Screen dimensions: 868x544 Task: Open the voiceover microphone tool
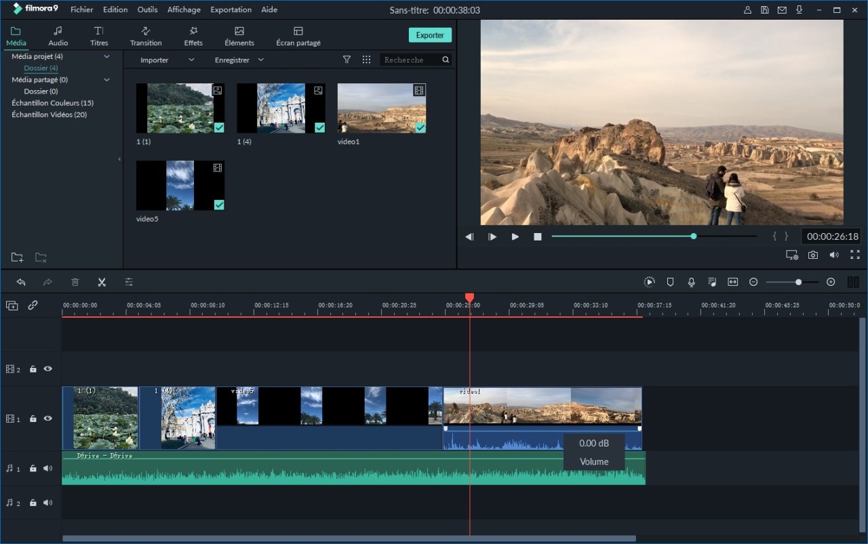point(691,282)
